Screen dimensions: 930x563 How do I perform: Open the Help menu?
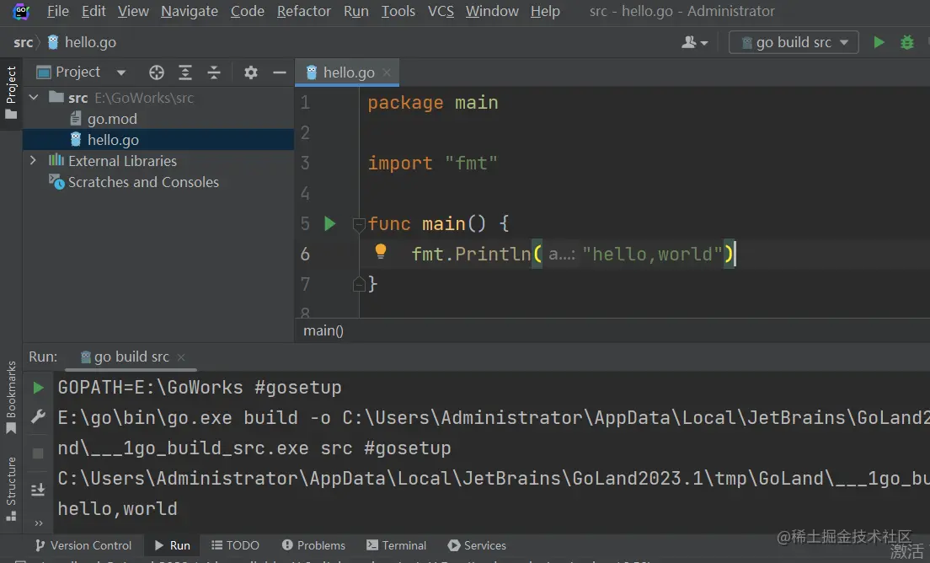point(544,11)
